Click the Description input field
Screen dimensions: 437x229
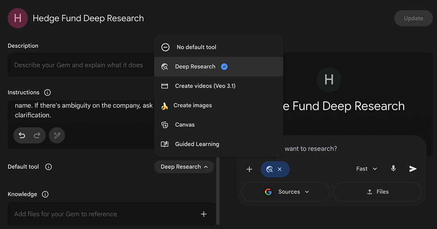point(82,65)
